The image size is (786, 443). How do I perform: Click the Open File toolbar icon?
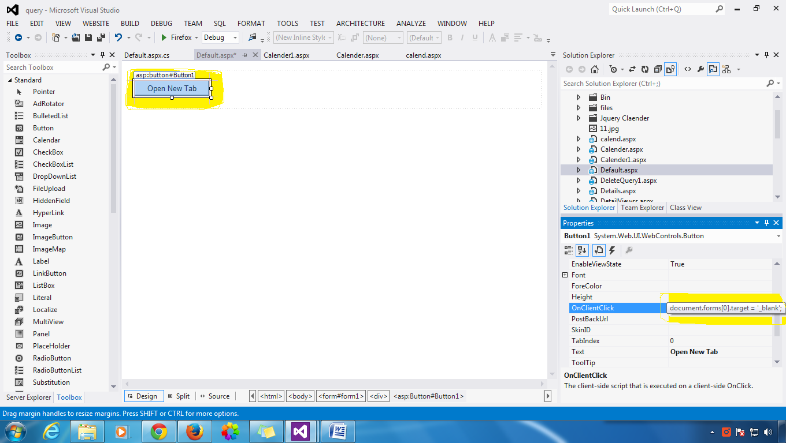tap(76, 37)
